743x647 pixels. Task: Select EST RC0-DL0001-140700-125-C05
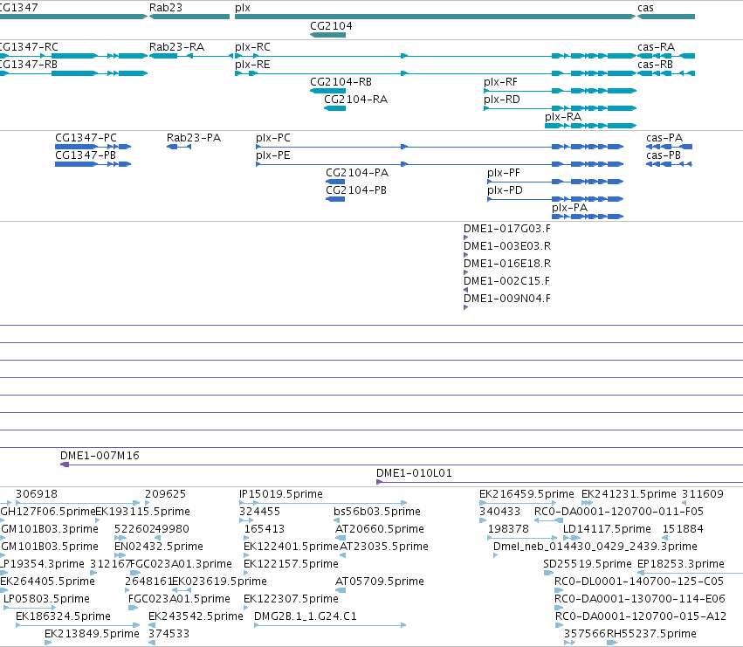tap(639, 582)
